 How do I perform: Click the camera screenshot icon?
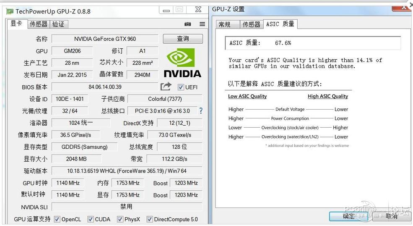[187, 24]
